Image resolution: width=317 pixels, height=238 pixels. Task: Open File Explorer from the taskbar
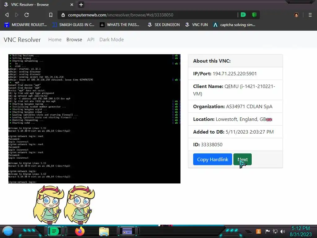[x=104, y=231]
